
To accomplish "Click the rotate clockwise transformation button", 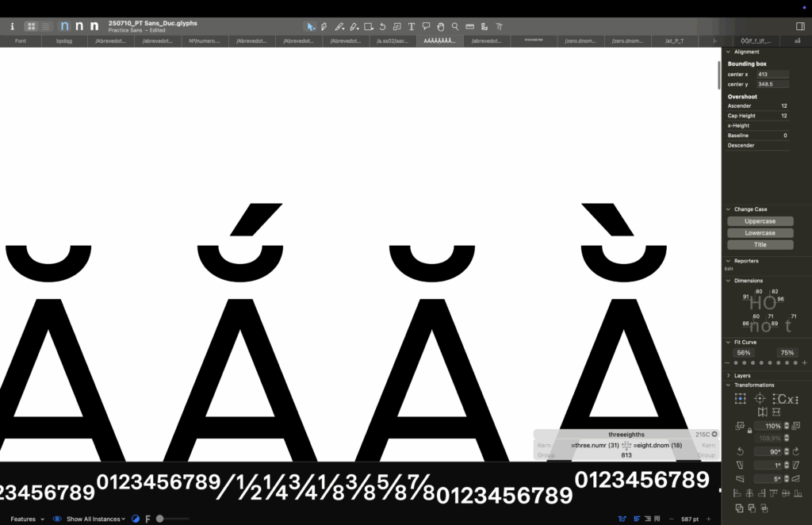I will click(796, 451).
